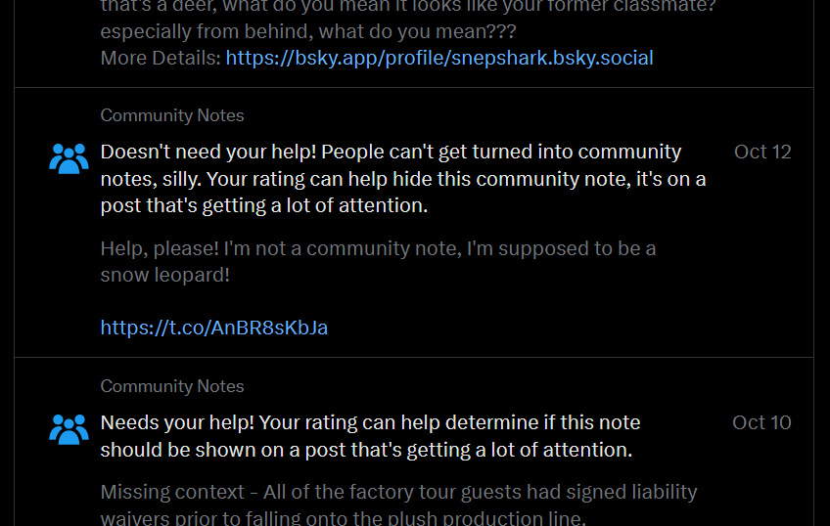The height and width of the screenshot is (526, 830).
Task: Click the Community Notes people icon beside Oct 10 notification
Action: click(x=69, y=428)
